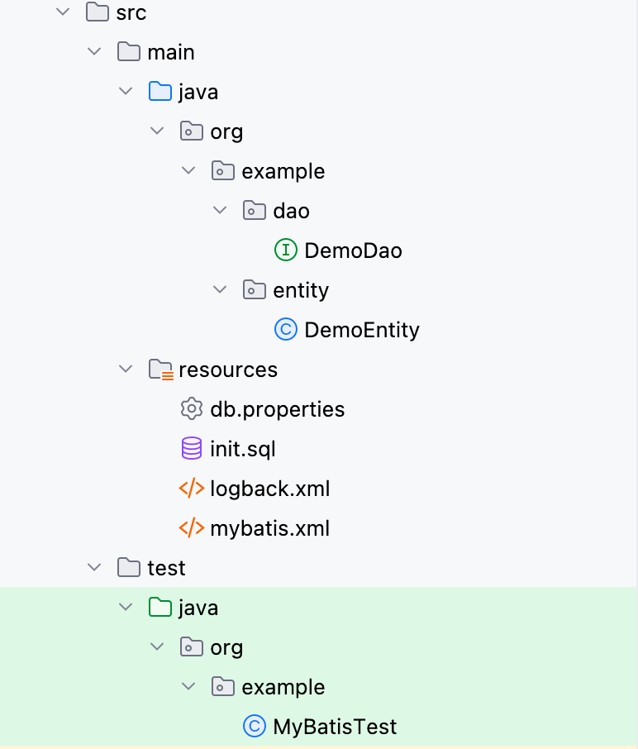Viewport: 638px width, 749px height.
Task: Collapse the test folder chevron
Action: pos(94,567)
